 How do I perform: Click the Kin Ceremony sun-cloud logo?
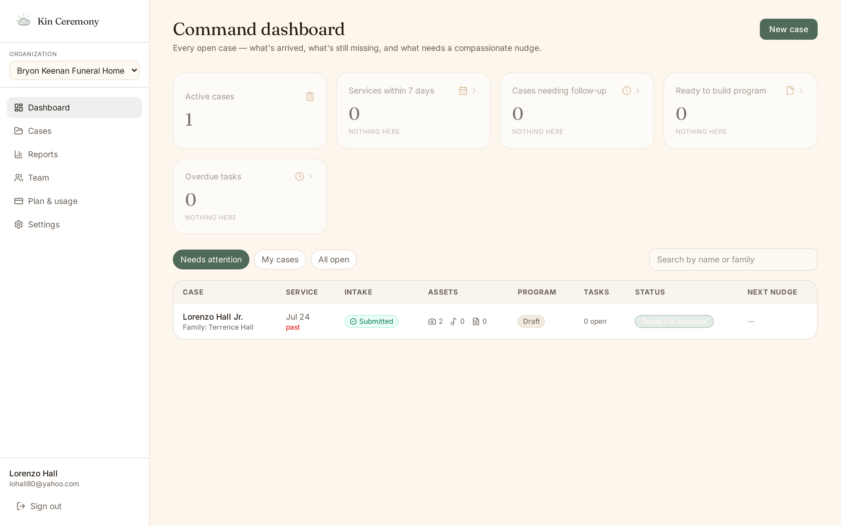[x=23, y=20]
